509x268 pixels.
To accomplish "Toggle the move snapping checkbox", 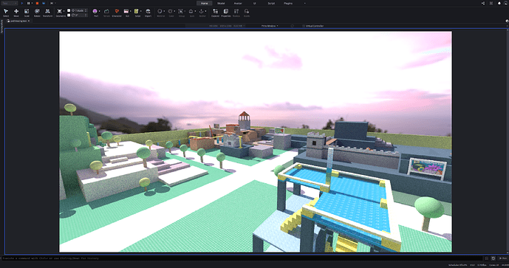I will click(69, 11).
